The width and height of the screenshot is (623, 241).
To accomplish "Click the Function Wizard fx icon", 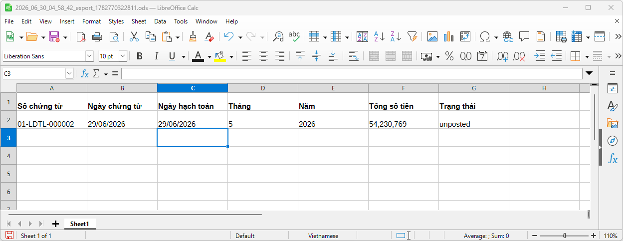I will point(85,74).
